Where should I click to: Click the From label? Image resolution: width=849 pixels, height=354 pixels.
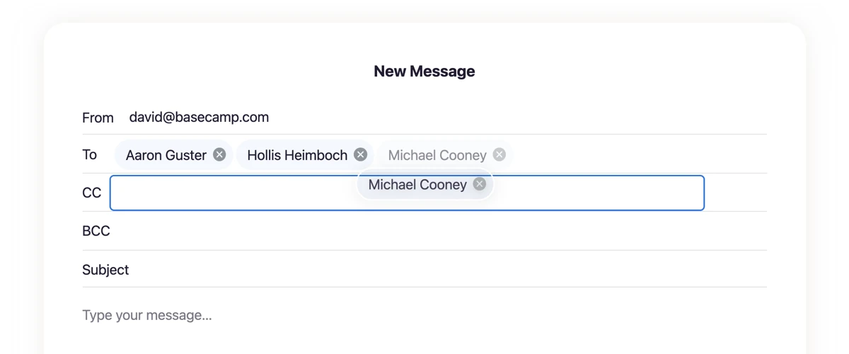pos(98,118)
